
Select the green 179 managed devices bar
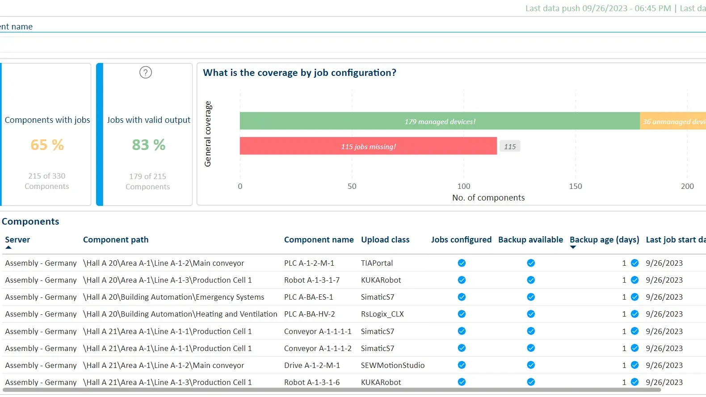tap(440, 121)
